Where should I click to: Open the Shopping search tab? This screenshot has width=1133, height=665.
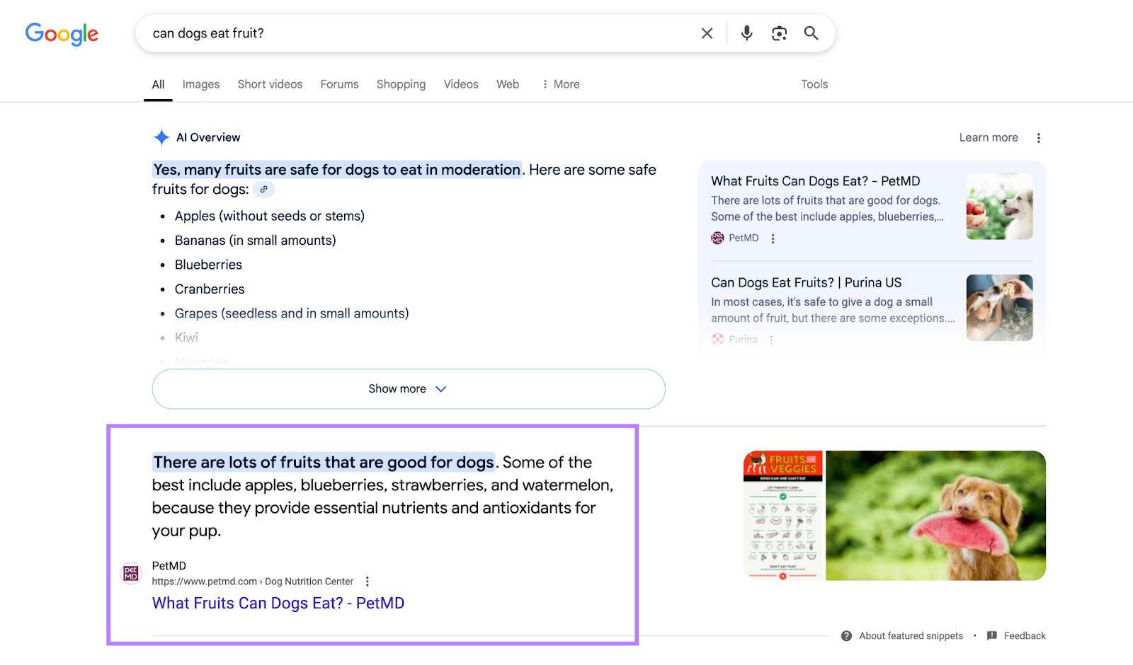401,83
